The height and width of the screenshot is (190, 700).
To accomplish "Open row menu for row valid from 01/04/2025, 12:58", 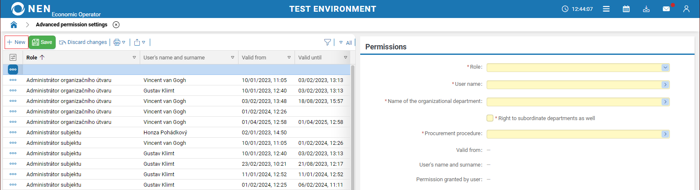I will pos(13,122).
